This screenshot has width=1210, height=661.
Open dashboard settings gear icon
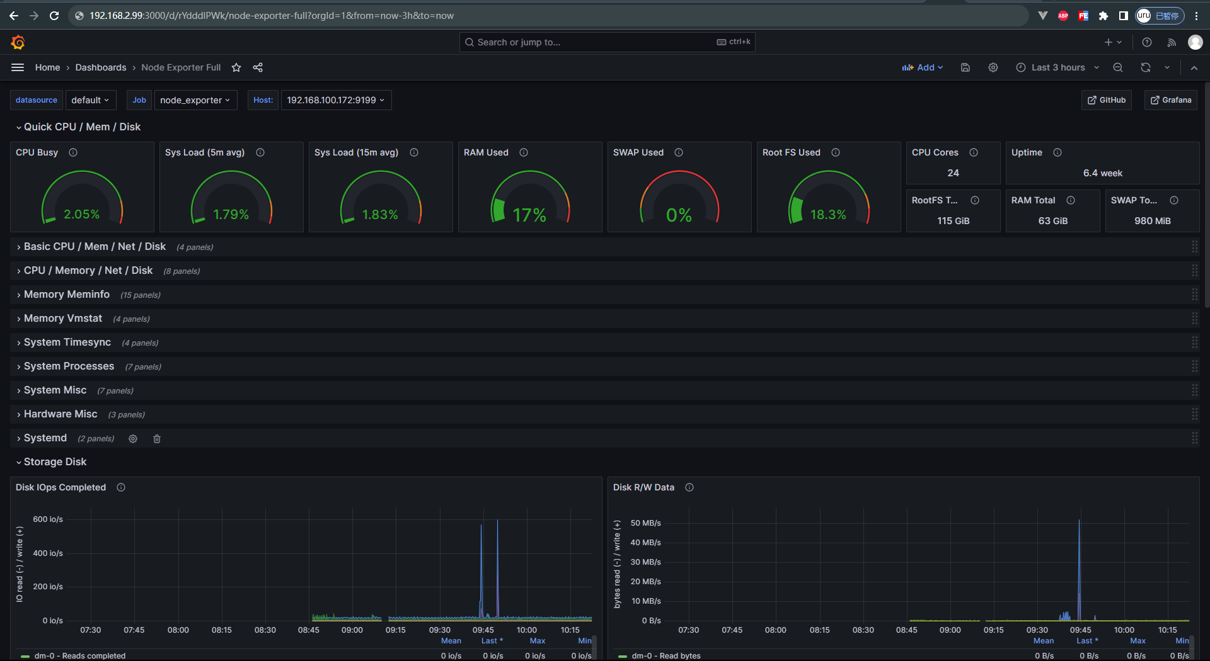(993, 67)
